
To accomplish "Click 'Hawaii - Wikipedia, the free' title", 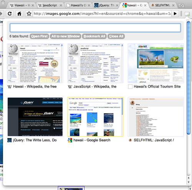I will click(x=35, y=87).
